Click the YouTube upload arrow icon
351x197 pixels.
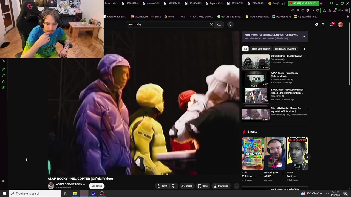pos(323,24)
